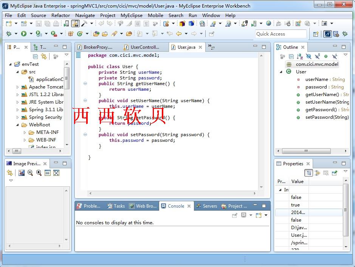Click Zoom In in Image Preview

pyautogui.click(x=39, y=173)
